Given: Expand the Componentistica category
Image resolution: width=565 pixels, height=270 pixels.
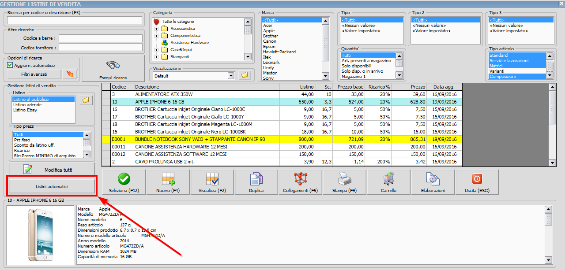Looking at the screenshot, I should pos(156,36).
